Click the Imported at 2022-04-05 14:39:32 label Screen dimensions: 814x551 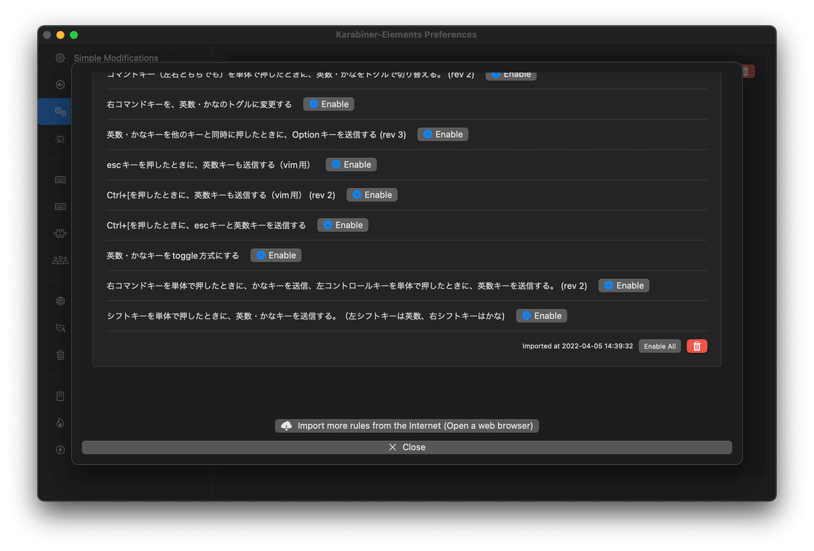click(577, 346)
